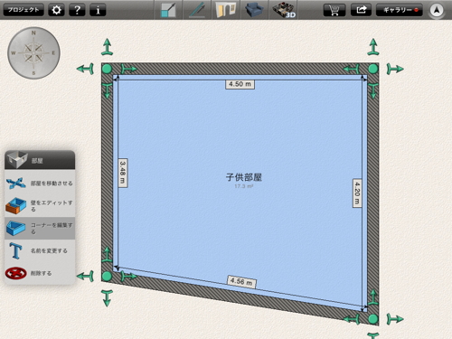Select the doors and windows tab
452x339 pixels.
(226, 10)
